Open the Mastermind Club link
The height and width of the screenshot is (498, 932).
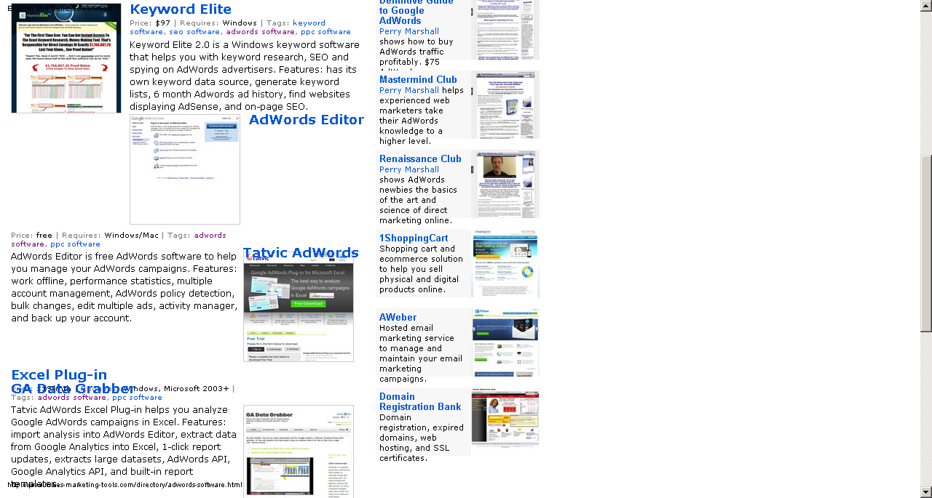coord(418,80)
